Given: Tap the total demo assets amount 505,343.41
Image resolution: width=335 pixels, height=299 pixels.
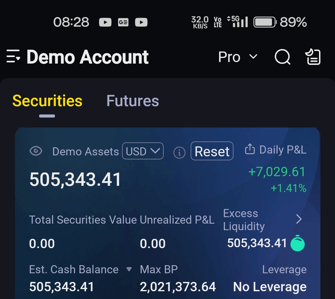Looking at the screenshot, I should click(x=75, y=180).
